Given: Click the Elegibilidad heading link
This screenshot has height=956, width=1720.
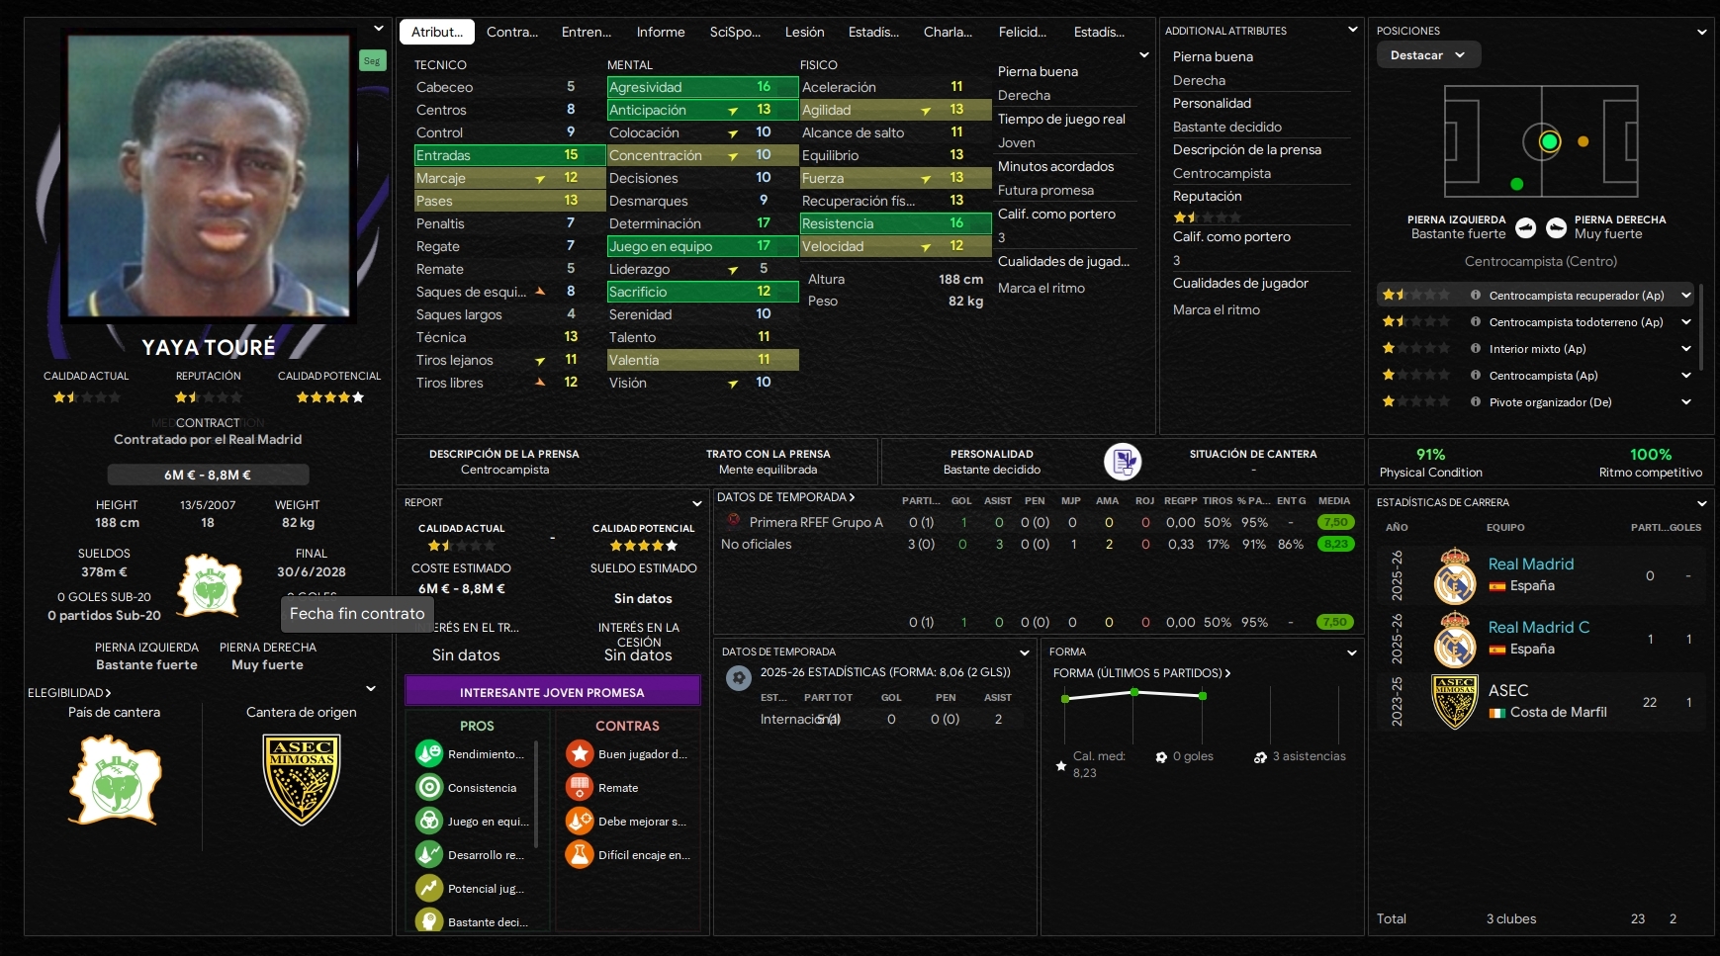Looking at the screenshot, I should point(69,693).
